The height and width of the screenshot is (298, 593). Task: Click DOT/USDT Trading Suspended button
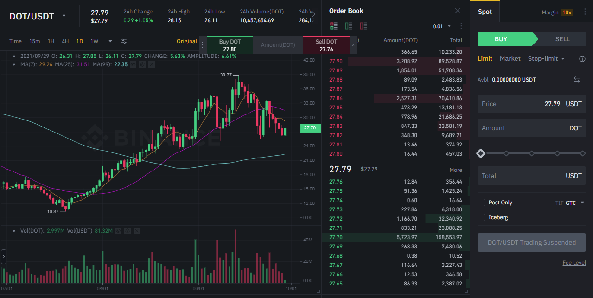532,242
